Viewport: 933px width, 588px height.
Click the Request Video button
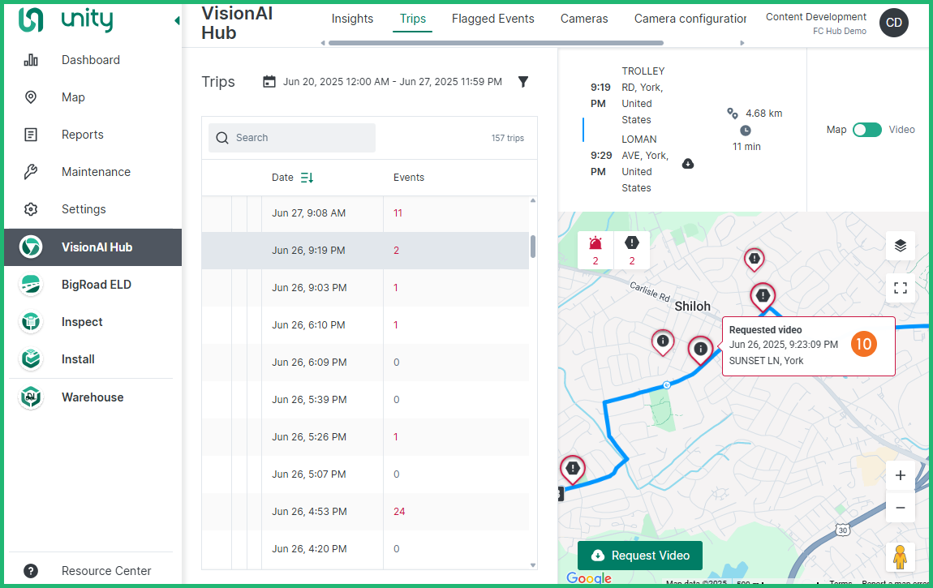click(x=639, y=556)
